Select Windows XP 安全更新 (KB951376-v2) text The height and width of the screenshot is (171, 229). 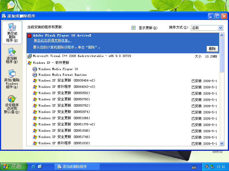click(x=67, y=125)
